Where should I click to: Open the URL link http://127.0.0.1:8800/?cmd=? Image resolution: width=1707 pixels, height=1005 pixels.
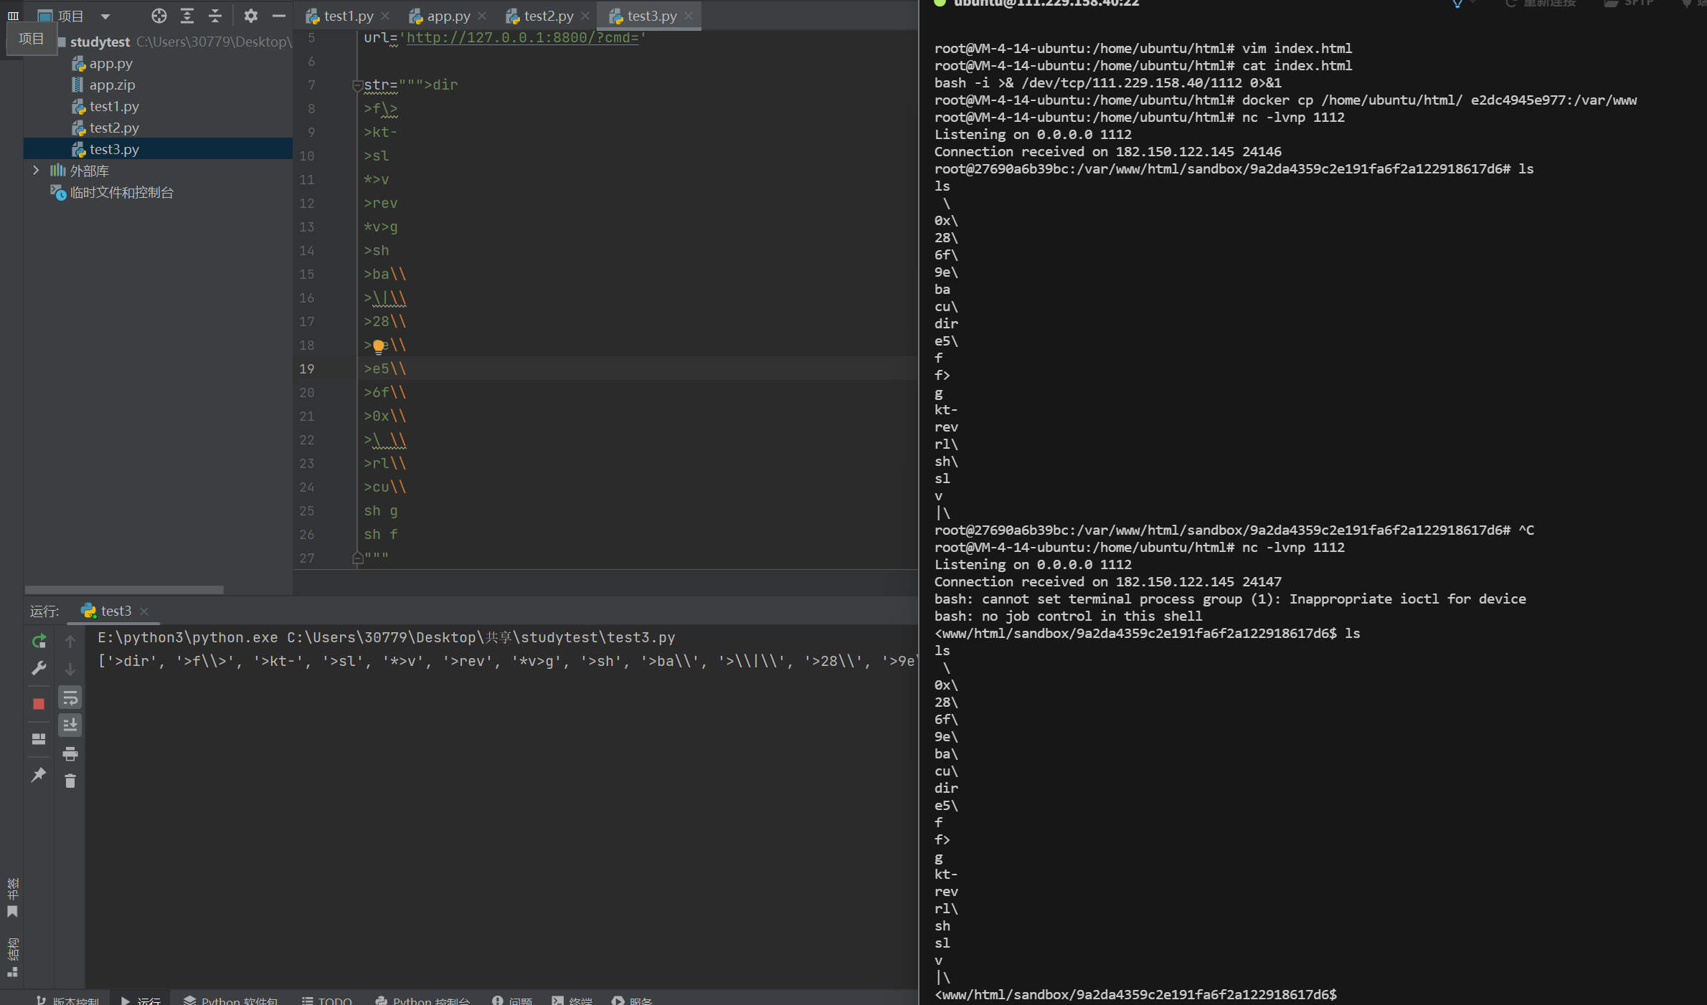[x=522, y=37]
